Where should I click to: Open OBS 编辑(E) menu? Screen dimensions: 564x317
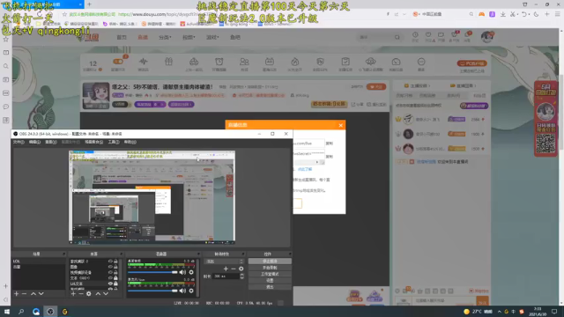tap(35, 142)
